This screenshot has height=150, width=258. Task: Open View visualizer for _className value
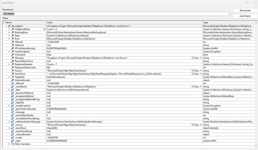[195, 87]
